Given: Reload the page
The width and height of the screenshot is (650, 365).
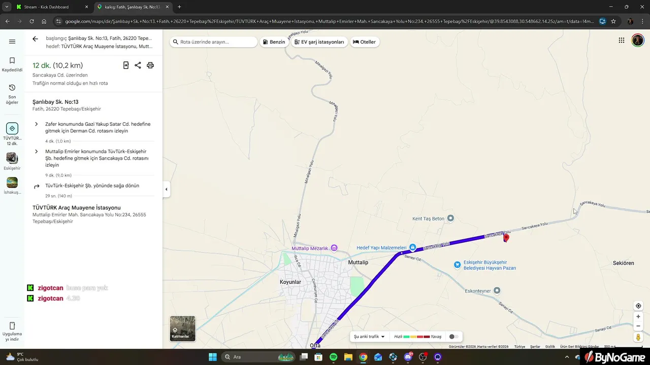Looking at the screenshot, I should click(x=31, y=21).
